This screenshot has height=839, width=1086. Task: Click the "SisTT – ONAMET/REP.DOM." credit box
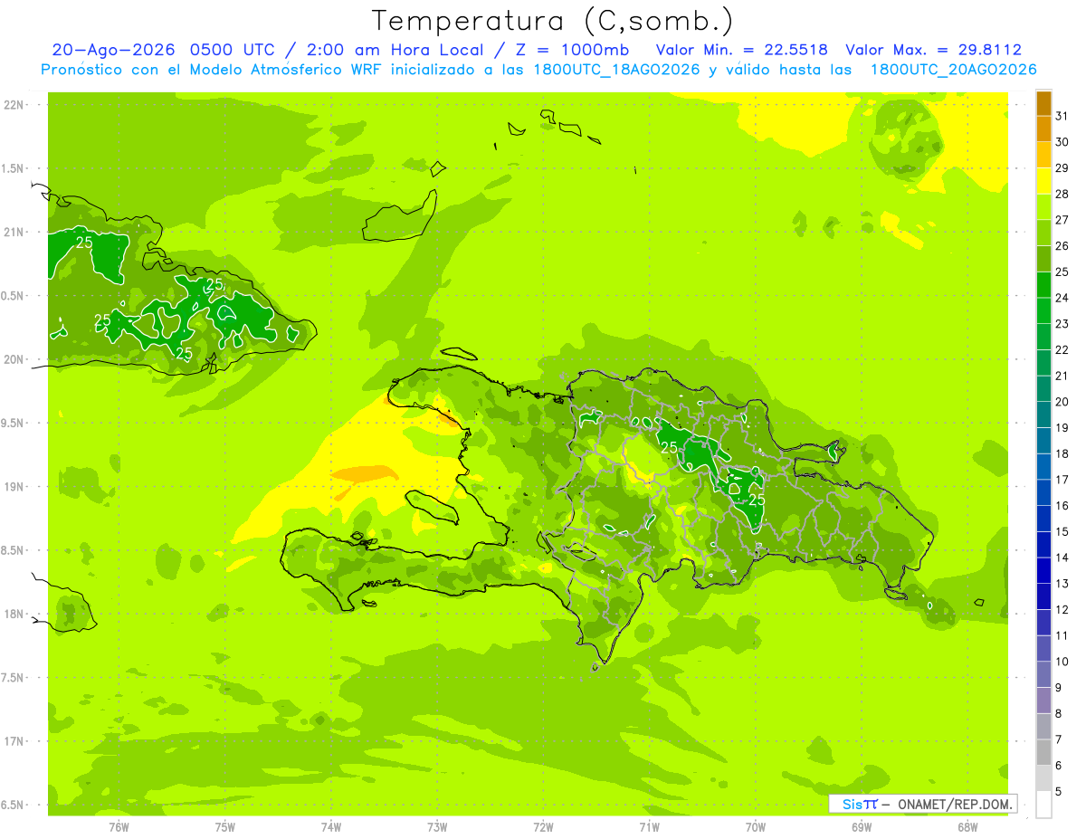922,804
